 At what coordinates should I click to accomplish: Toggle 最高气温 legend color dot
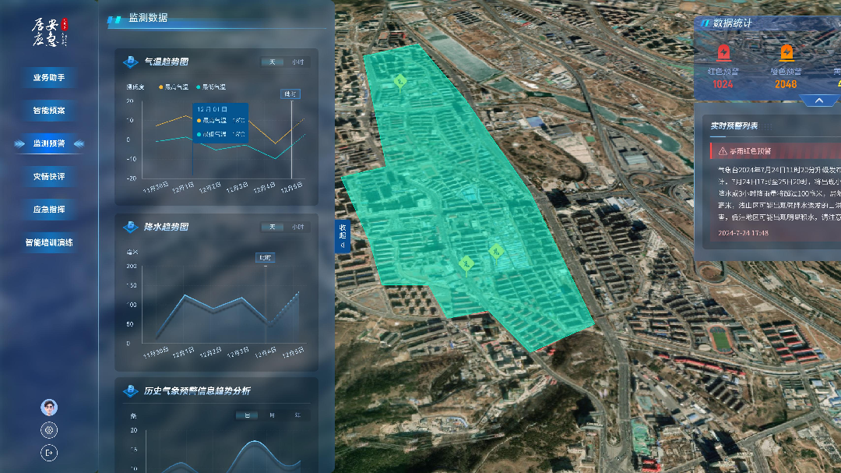click(160, 86)
